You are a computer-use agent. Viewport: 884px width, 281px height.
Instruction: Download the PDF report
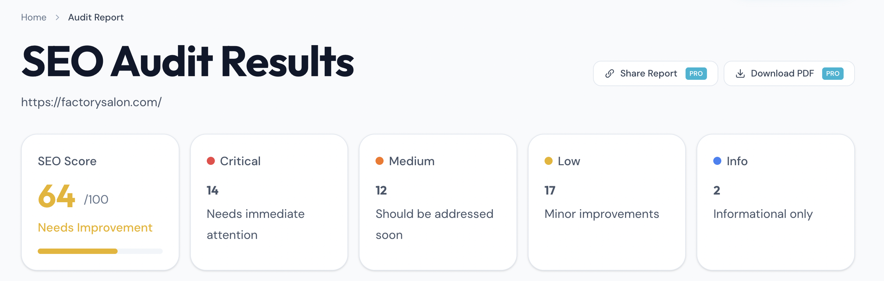point(789,73)
